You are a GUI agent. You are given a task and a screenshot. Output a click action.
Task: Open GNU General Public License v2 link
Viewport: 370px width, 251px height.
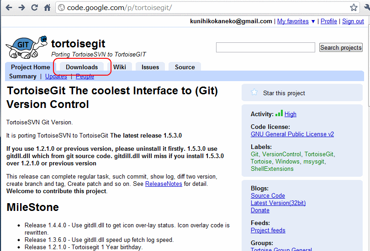click(x=292, y=134)
